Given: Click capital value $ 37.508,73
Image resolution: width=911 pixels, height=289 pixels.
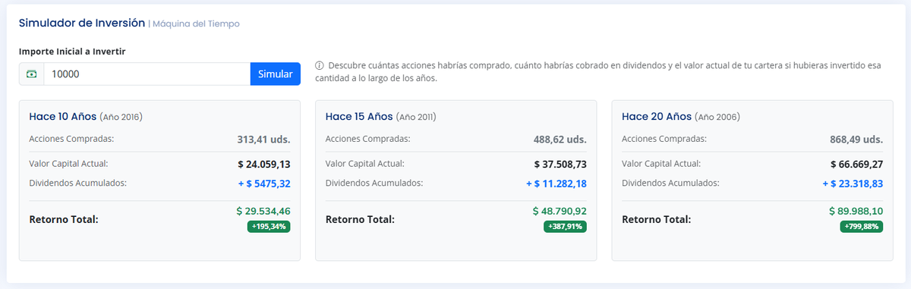Looking at the screenshot, I should [560, 164].
